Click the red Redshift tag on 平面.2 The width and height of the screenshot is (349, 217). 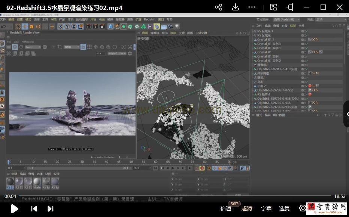click(310, 86)
